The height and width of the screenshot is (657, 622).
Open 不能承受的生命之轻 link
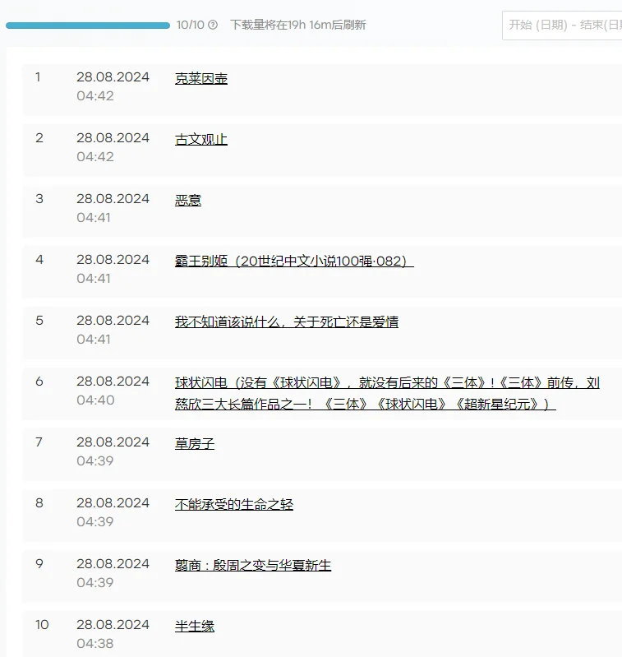coord(234,504)
